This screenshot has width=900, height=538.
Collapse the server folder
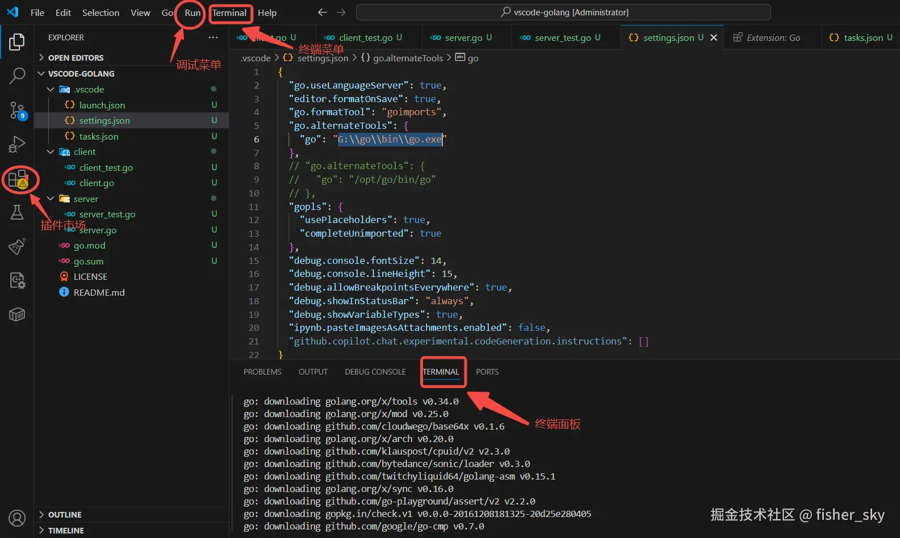[131, 199]
